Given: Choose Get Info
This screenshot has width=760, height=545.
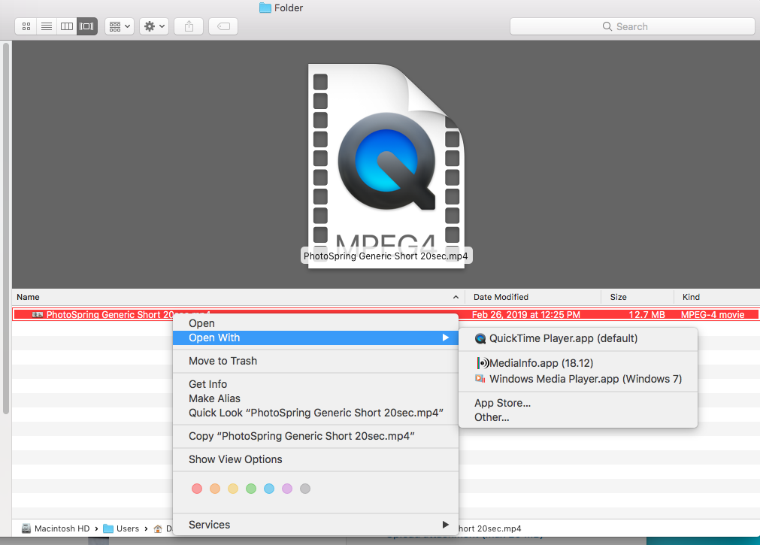Looking at the screenshot, I should (x=316, y=384).
